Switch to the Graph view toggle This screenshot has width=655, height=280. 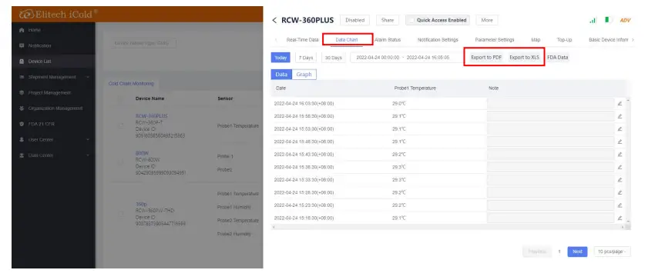click(x=304, y=75)
